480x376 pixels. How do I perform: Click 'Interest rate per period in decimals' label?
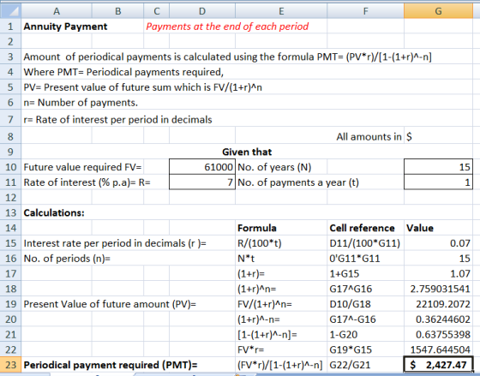115,243
